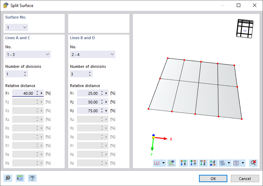Viewport: 263px width, 186px height.
Task: Set the view in the X direction
Action: click(x=184, y=163)
